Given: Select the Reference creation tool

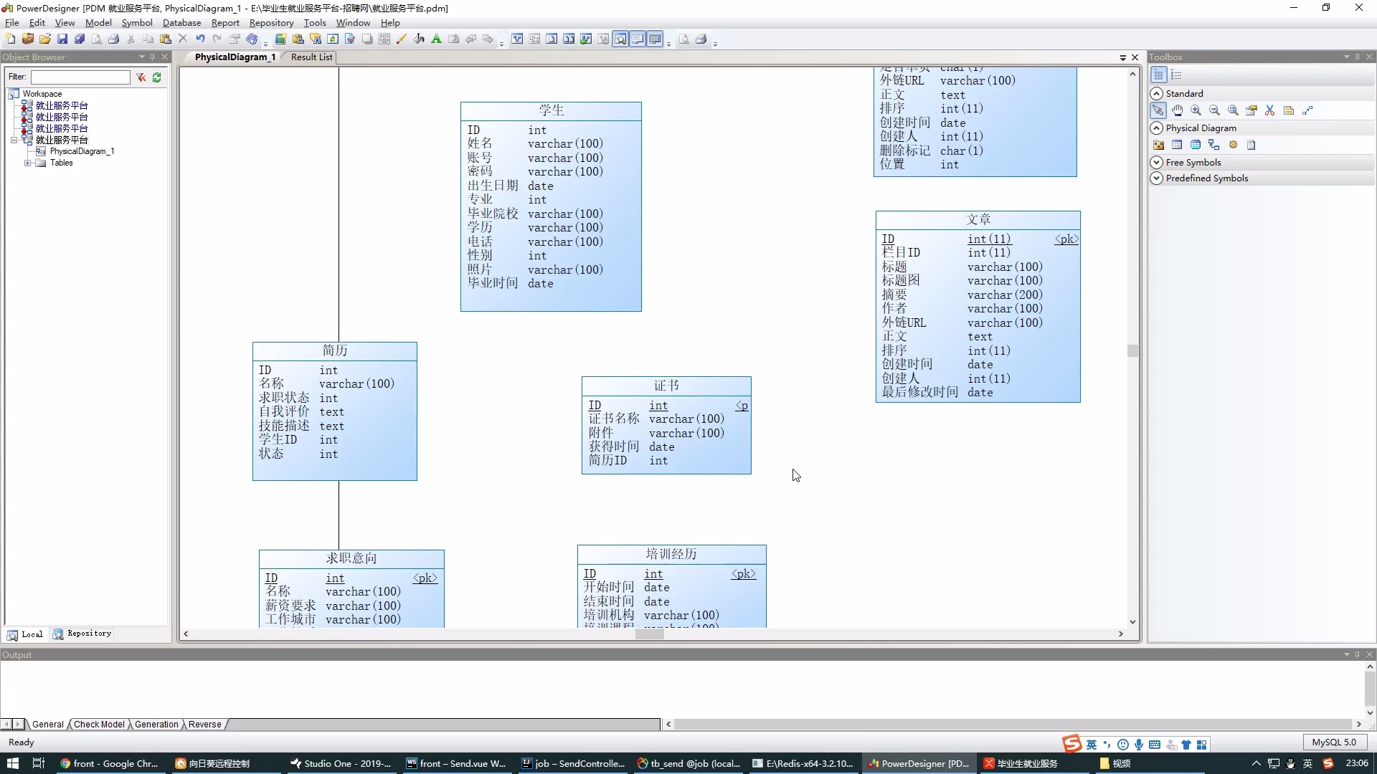Looking at the screenshot, I should [x=1214, y=145].
